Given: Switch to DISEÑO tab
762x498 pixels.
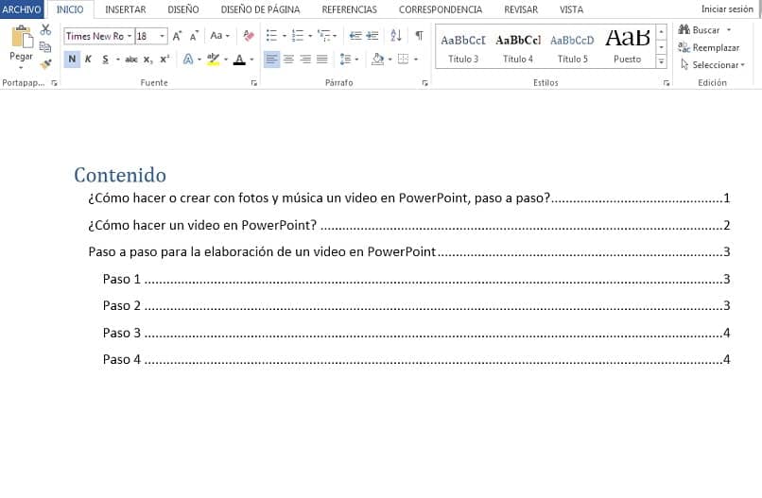Looking at the screenshot, I should click(x=183, y=9).
